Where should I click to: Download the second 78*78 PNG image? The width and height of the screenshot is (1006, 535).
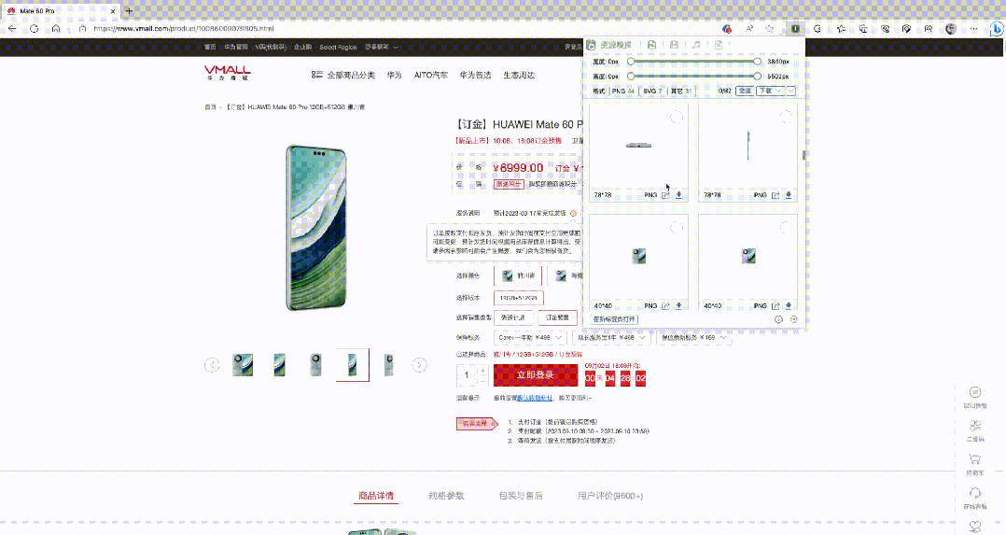(x=789, y=195)
